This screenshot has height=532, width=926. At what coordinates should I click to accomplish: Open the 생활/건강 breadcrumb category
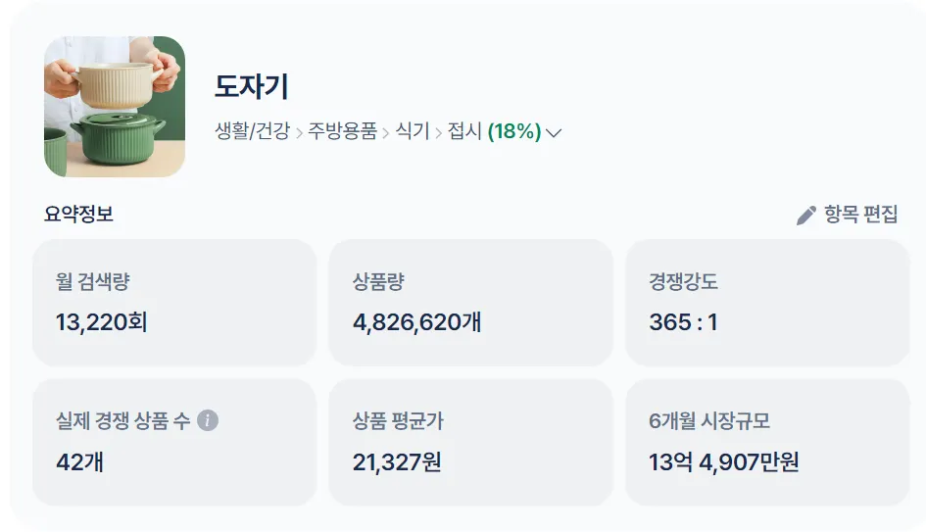252,131
